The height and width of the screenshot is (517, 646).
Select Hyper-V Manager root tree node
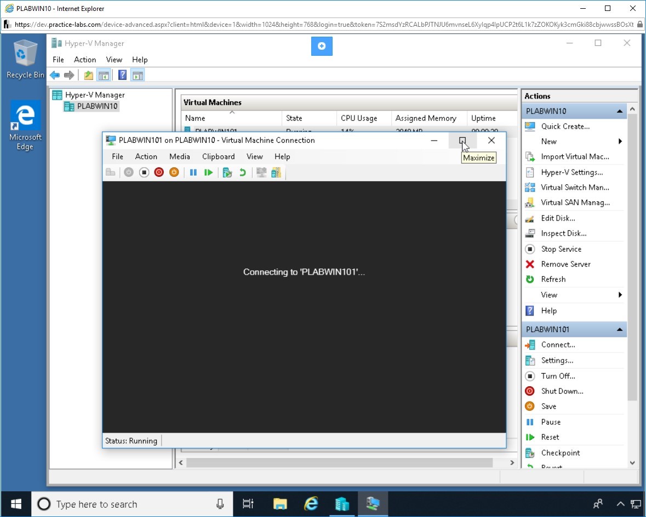95,95
